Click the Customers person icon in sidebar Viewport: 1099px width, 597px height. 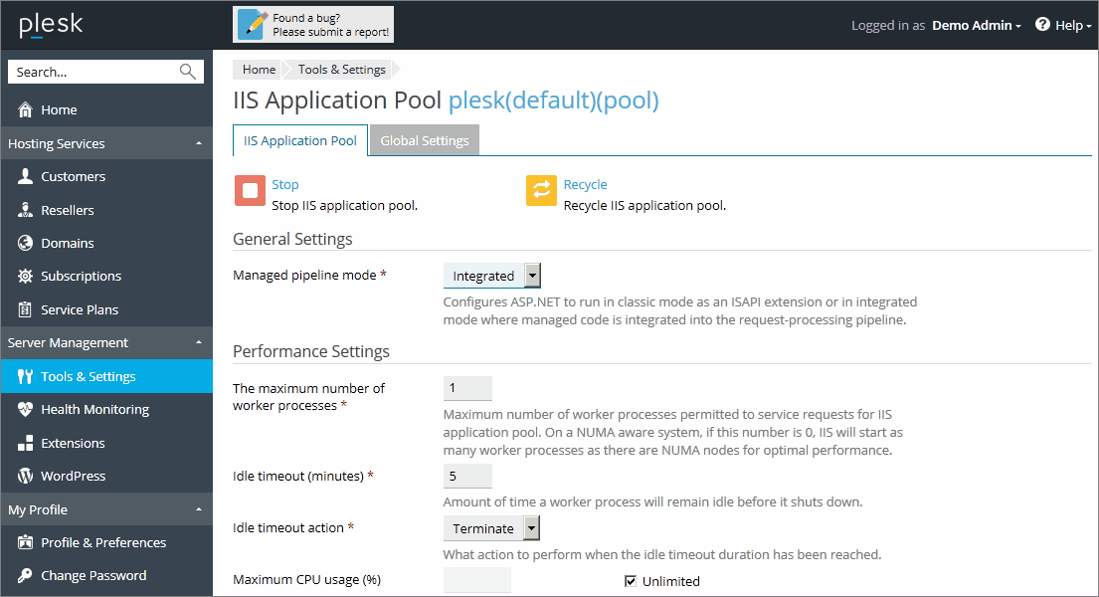click(26, 177)
